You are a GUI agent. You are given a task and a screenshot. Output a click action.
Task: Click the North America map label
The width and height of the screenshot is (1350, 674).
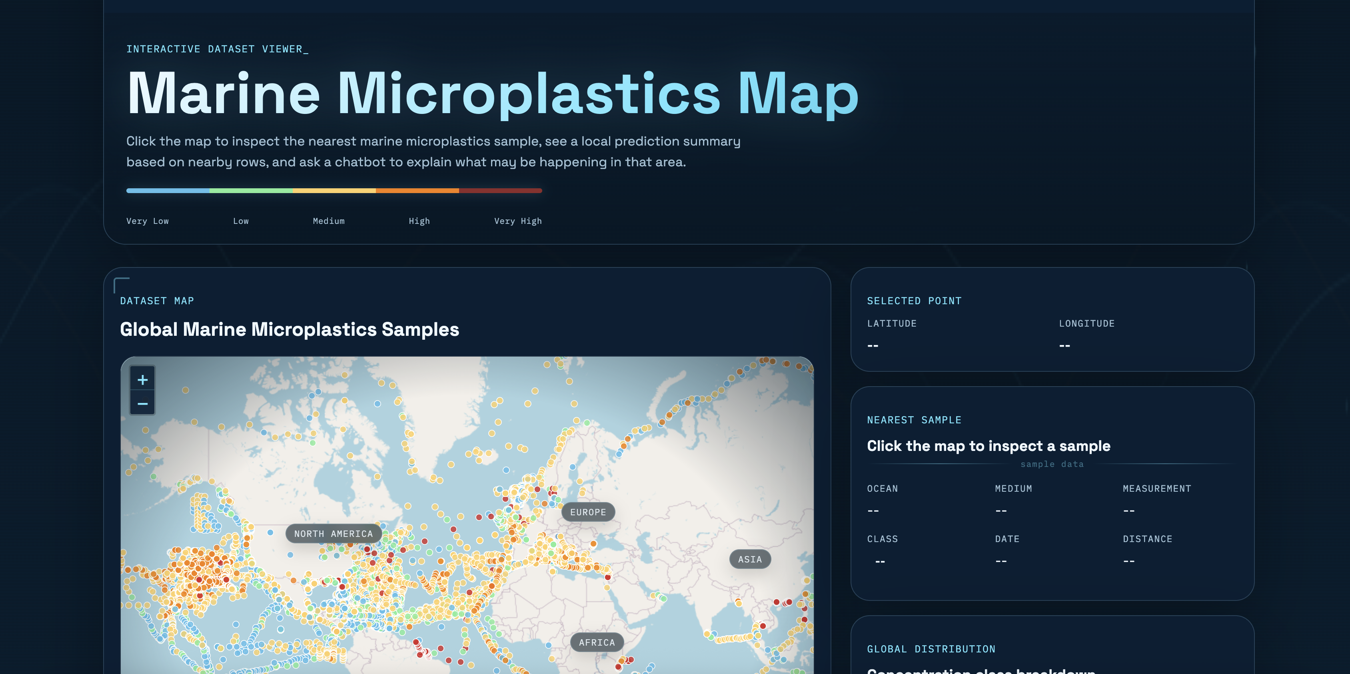[334, 534]
